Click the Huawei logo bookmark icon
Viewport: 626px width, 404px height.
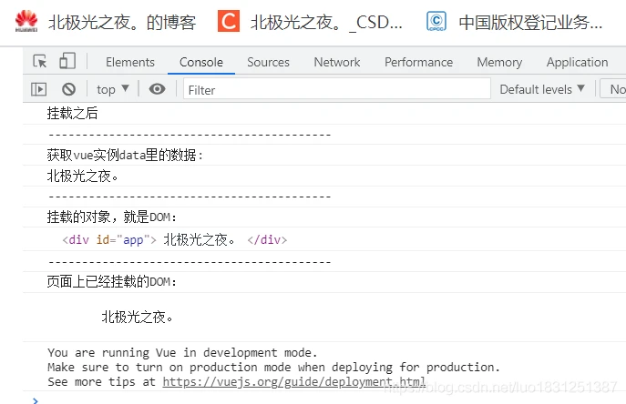[26, 22]
